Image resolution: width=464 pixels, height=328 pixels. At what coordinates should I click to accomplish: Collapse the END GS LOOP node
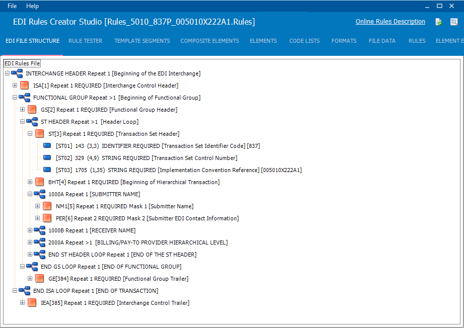coord(23,267)
